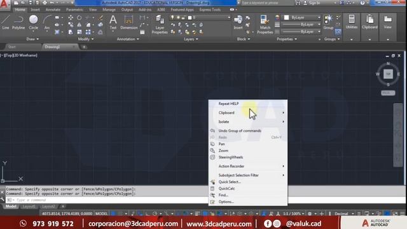The image size is (407, 229).
Task: Open Action Recorder submenu
Action: pyautogui.click(x=248, y=166)
